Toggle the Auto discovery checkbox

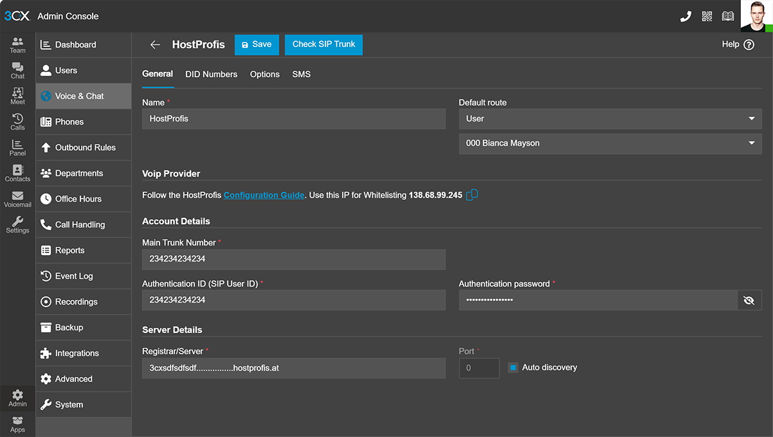(513, 368)
